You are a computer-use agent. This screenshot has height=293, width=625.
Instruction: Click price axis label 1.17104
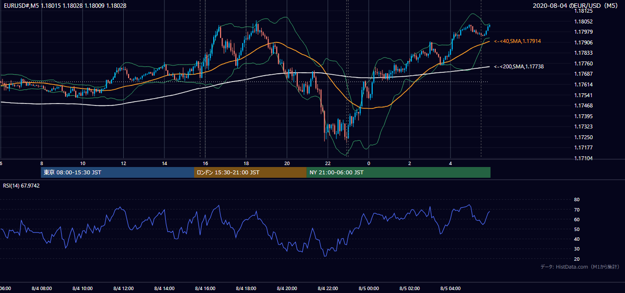point(584,158)
